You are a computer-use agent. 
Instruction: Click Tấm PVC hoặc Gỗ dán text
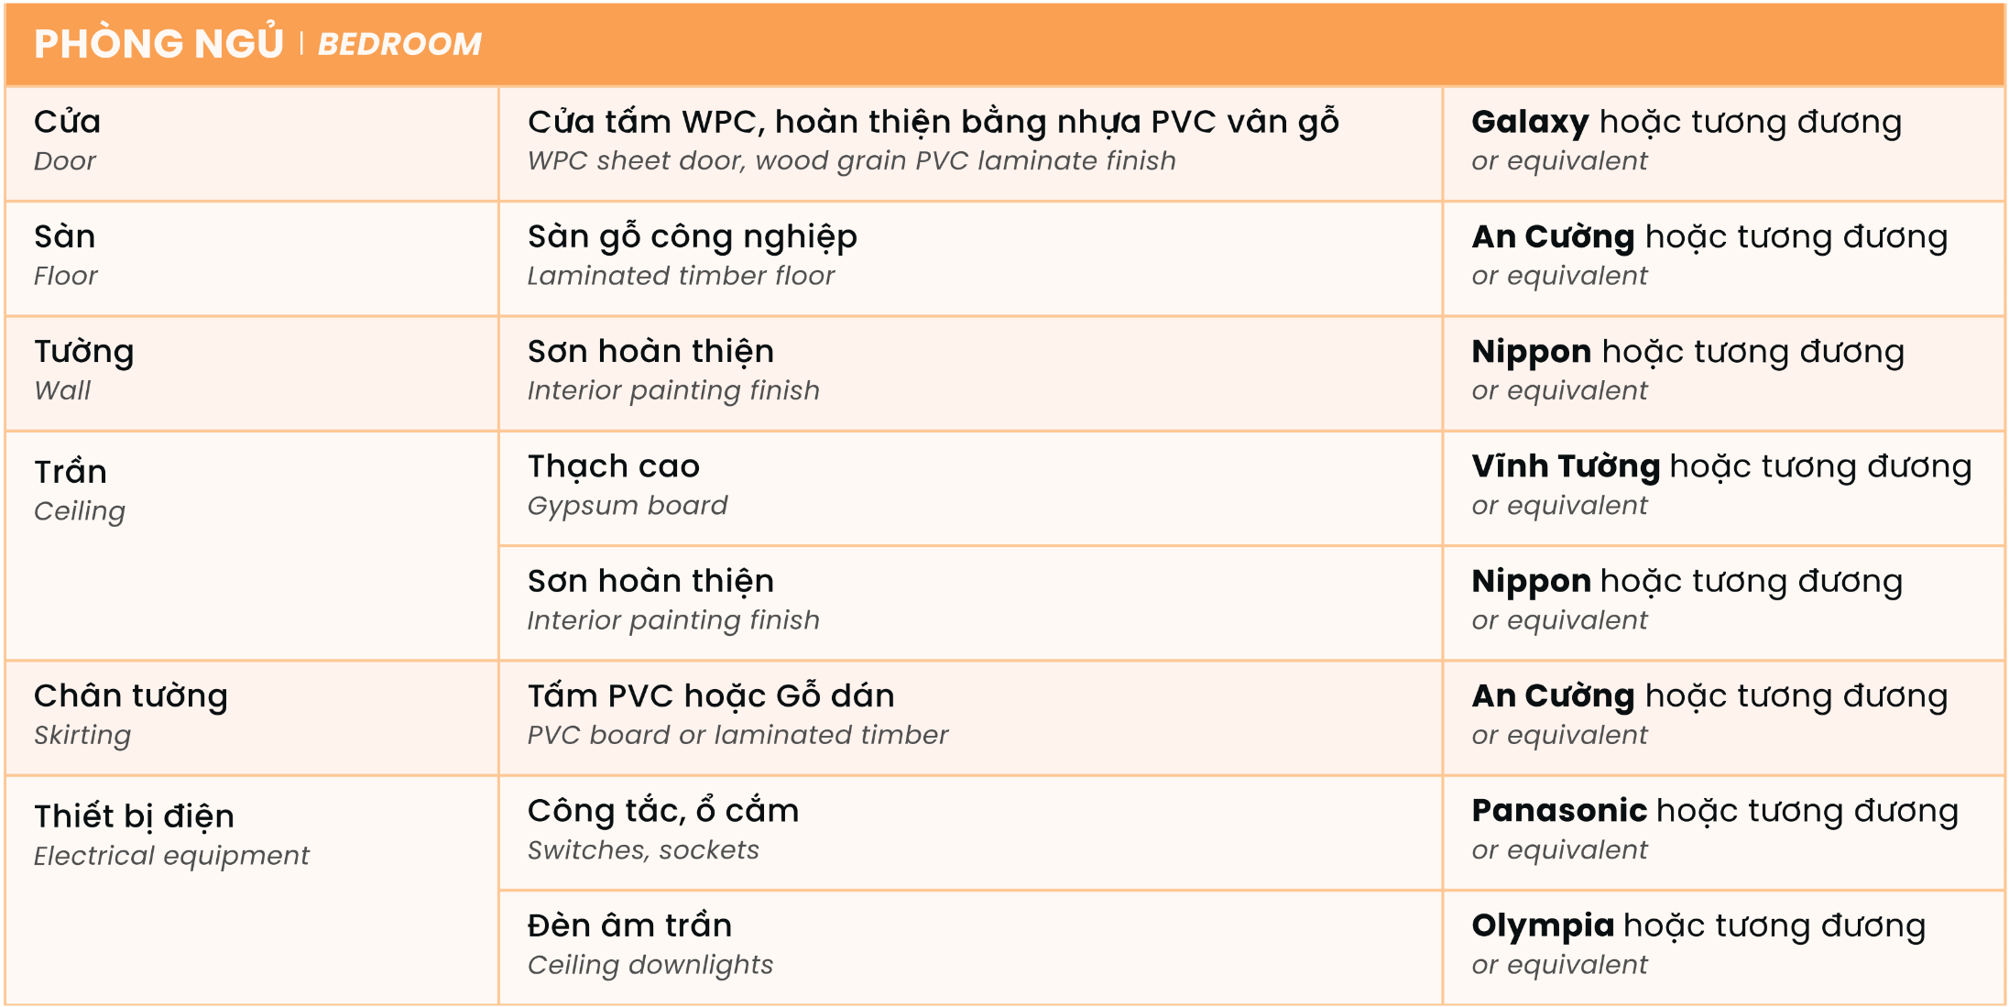click(711, 696)
